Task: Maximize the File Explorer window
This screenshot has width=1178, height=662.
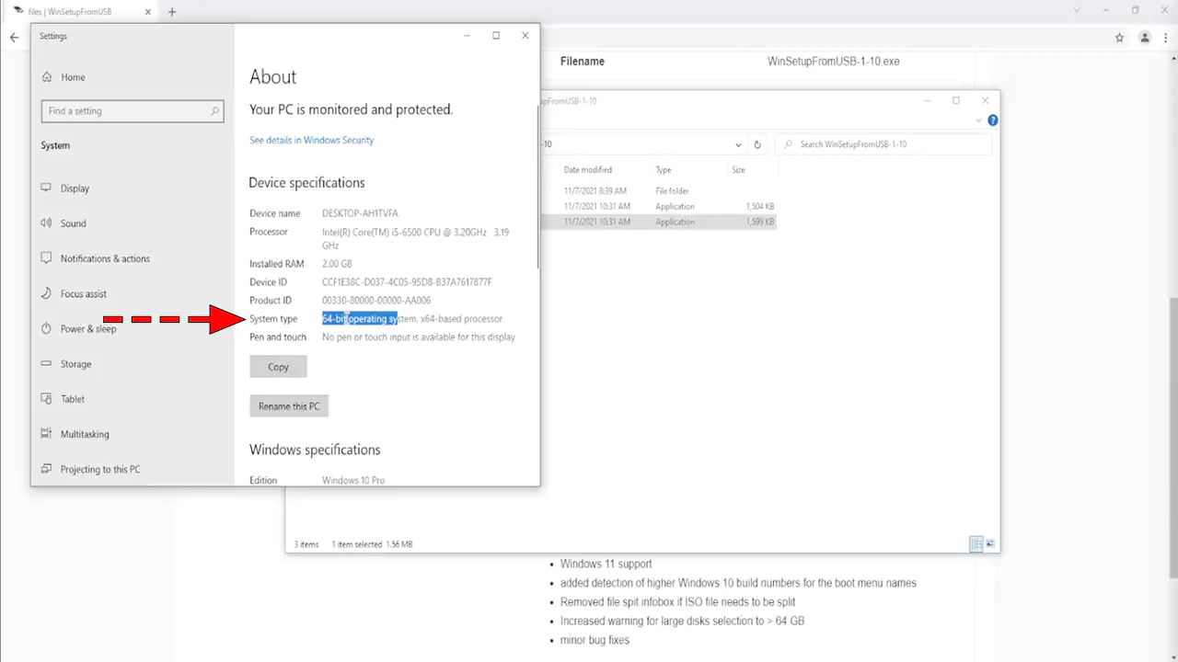Action: (956, 100)
